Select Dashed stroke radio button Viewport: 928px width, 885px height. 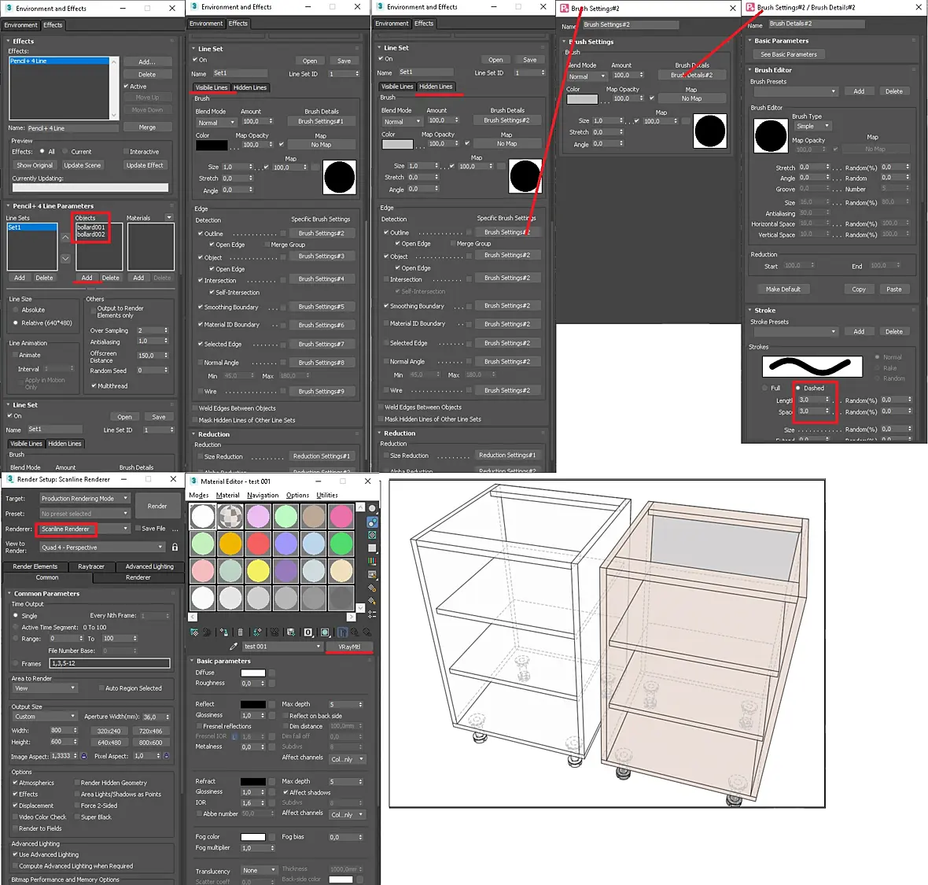[x=797, y=389]
